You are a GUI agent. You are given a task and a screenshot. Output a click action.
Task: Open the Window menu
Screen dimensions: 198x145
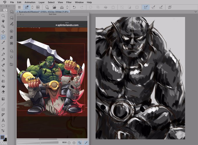(x=79, y=2)
